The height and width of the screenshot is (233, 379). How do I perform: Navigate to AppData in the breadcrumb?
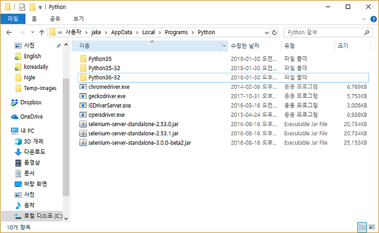coord(122,33)
